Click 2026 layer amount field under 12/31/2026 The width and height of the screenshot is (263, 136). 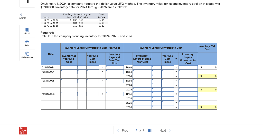[x=142, y=107]
